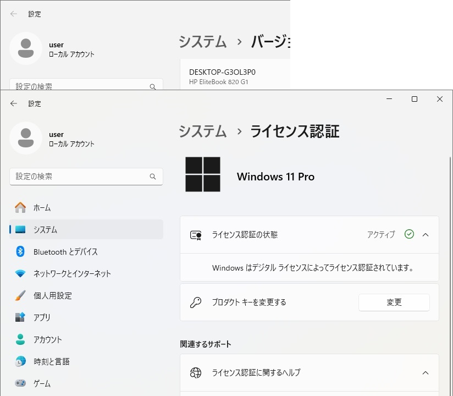Click the license certificate icon
Screen dimensions: 453x396
[196, 235]
